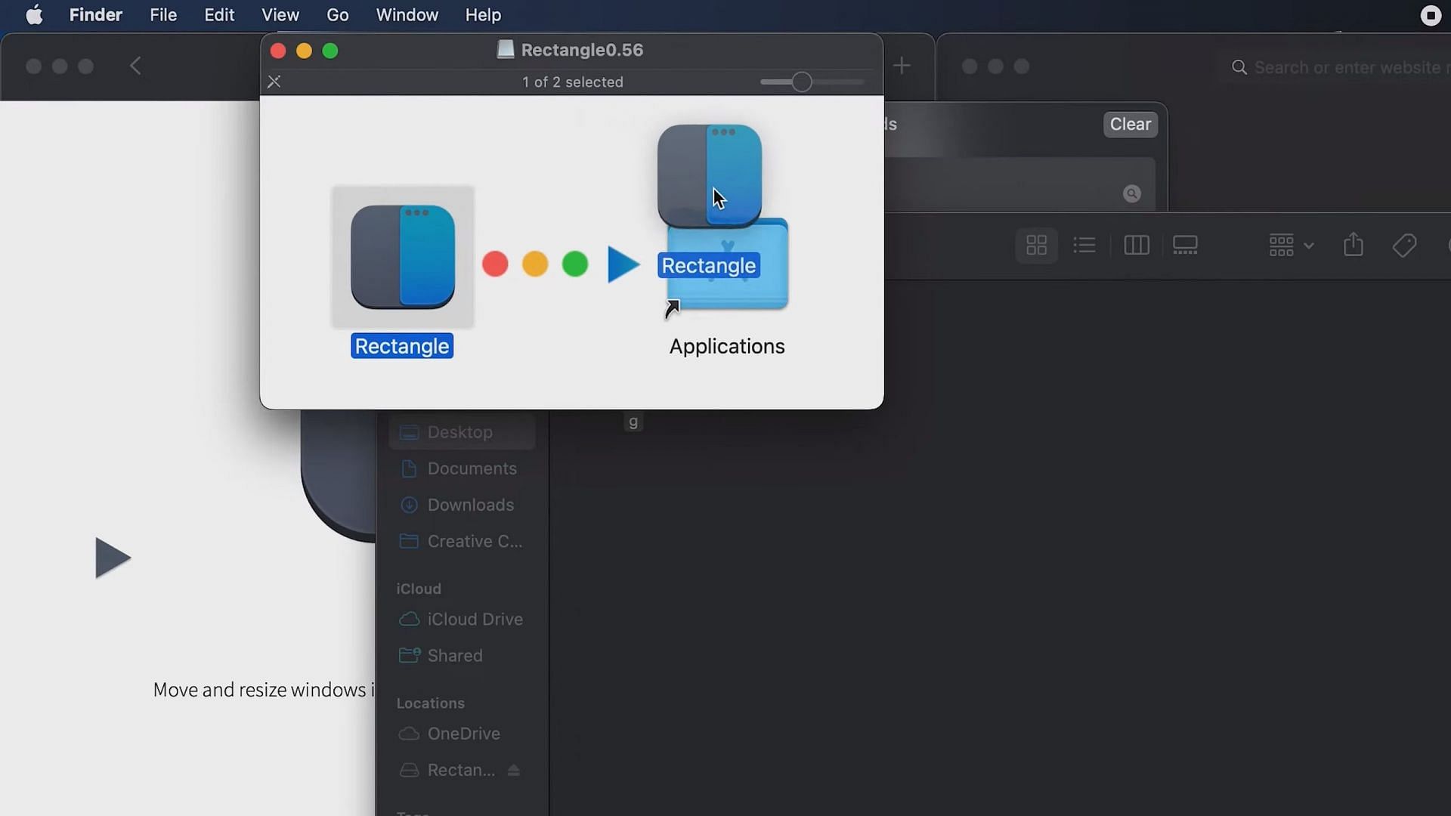Eject the Rectan... disk image

[x=514, y=770]
